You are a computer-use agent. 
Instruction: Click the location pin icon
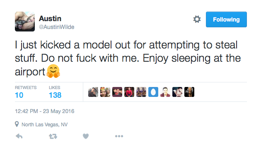(17, 124)
